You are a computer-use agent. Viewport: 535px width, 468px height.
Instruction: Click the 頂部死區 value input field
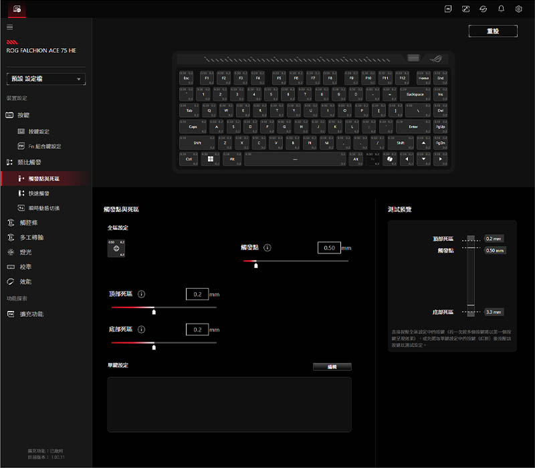[x=197, y=294]
